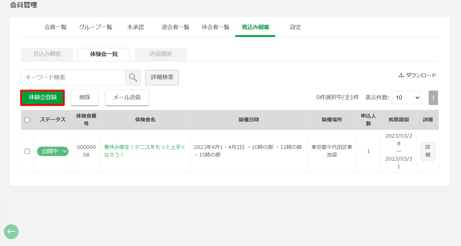461x246 pixels.
Task: Select the 体験会一覧 sub-tab
Action: (104, 54)
